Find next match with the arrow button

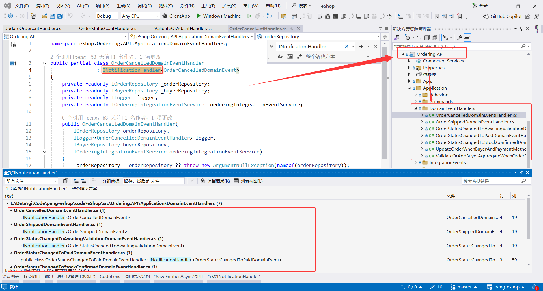[361, 47]
